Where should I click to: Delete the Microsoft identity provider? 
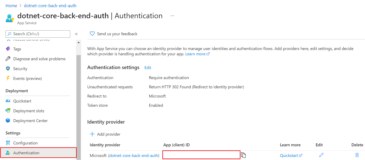[x=357, y=155]
